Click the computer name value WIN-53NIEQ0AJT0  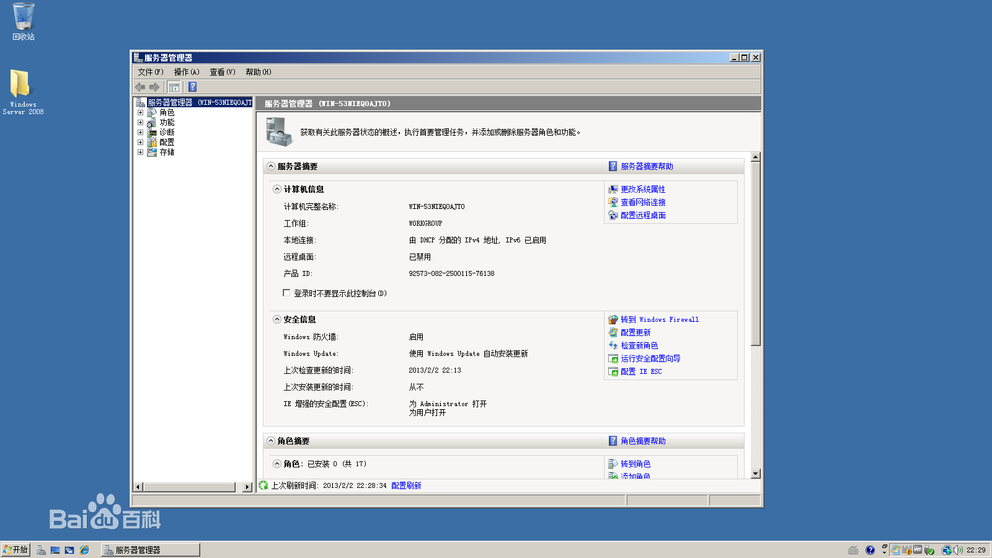[436, 206]
